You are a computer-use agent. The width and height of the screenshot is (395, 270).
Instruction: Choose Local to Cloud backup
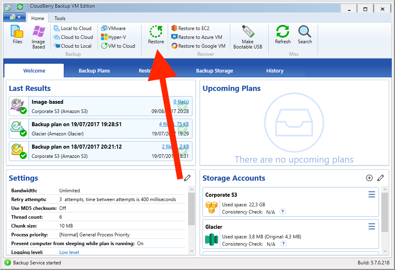(x=73, y=28)
